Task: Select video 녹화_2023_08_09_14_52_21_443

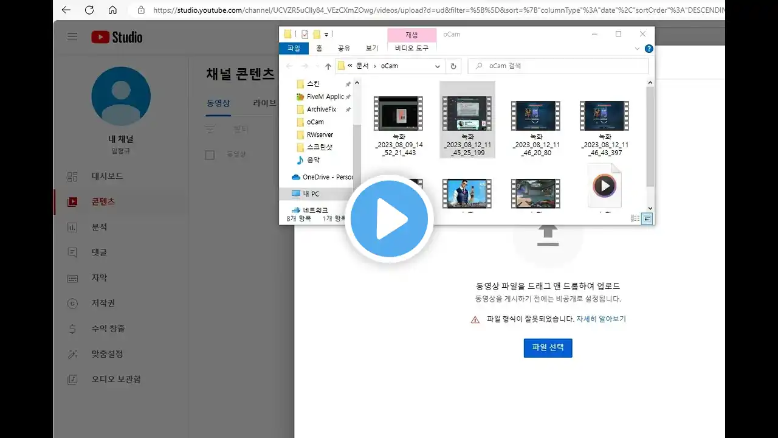Action: (x=398, y=125)
